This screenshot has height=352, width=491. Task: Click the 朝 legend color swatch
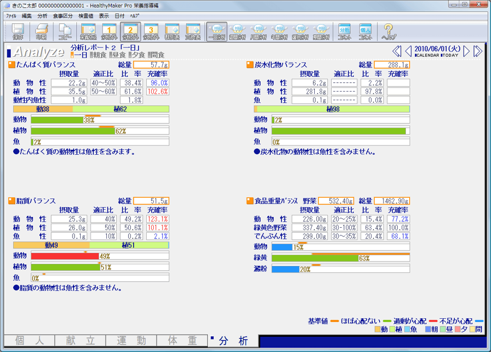click(x=428, y=329)
